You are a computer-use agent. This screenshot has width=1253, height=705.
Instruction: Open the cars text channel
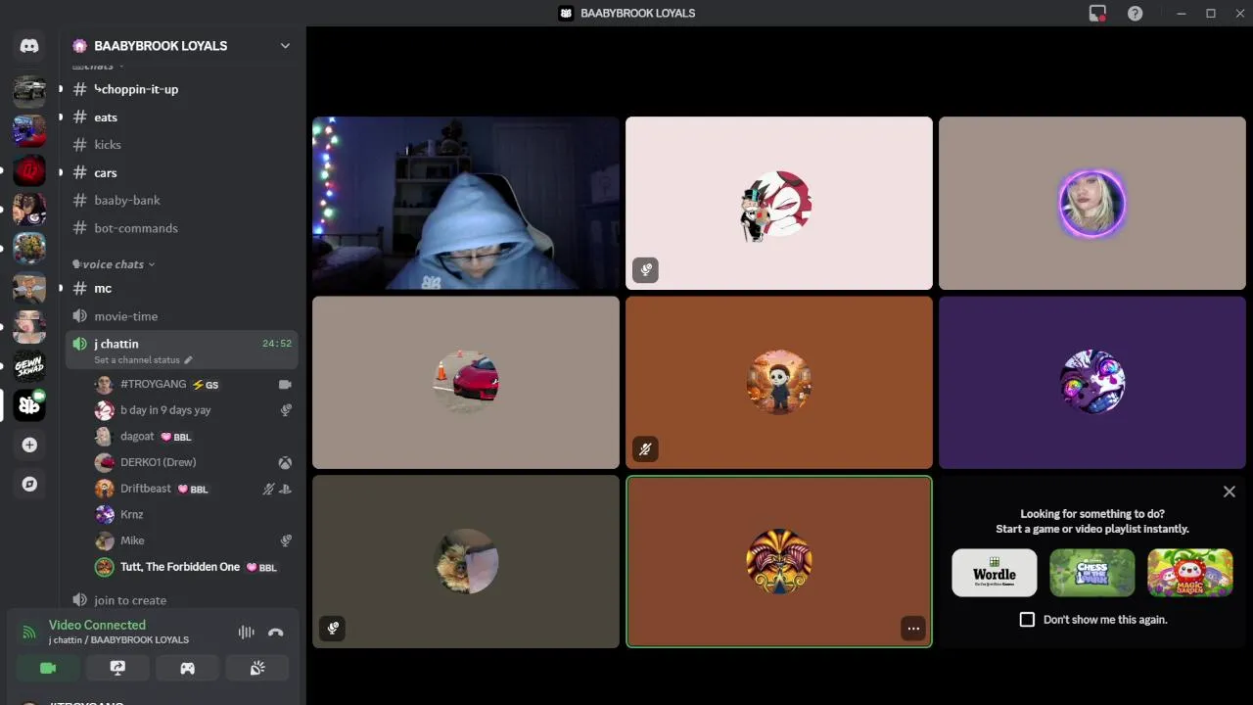point(182,173)
